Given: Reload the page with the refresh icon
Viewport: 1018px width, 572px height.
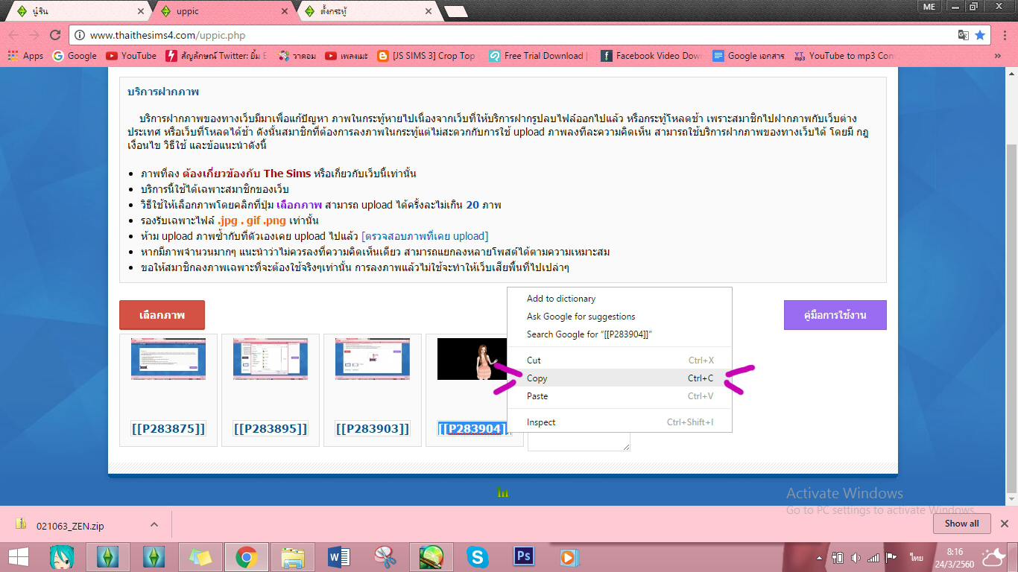Looking at the screenshot, I should (55, 35).
